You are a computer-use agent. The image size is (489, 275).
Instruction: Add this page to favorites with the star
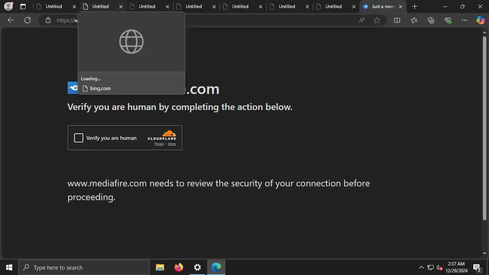[377, 20]
